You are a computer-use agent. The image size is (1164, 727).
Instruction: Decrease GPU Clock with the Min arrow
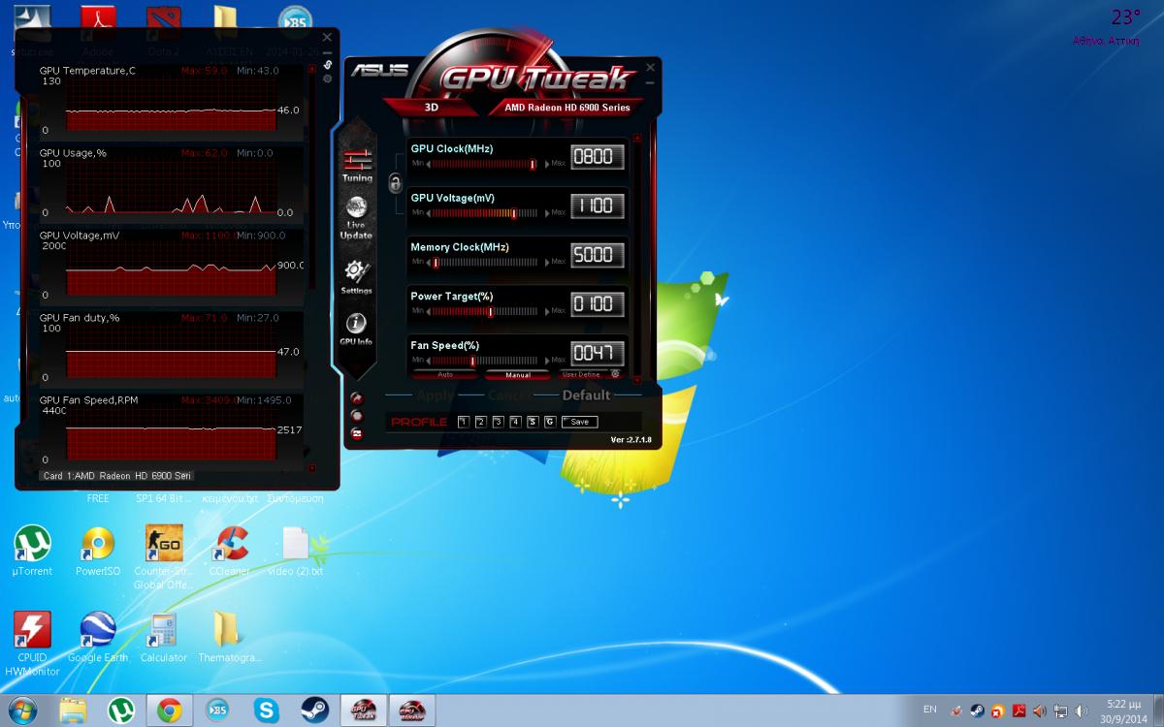pyautogui.click(x=429, y=164)
